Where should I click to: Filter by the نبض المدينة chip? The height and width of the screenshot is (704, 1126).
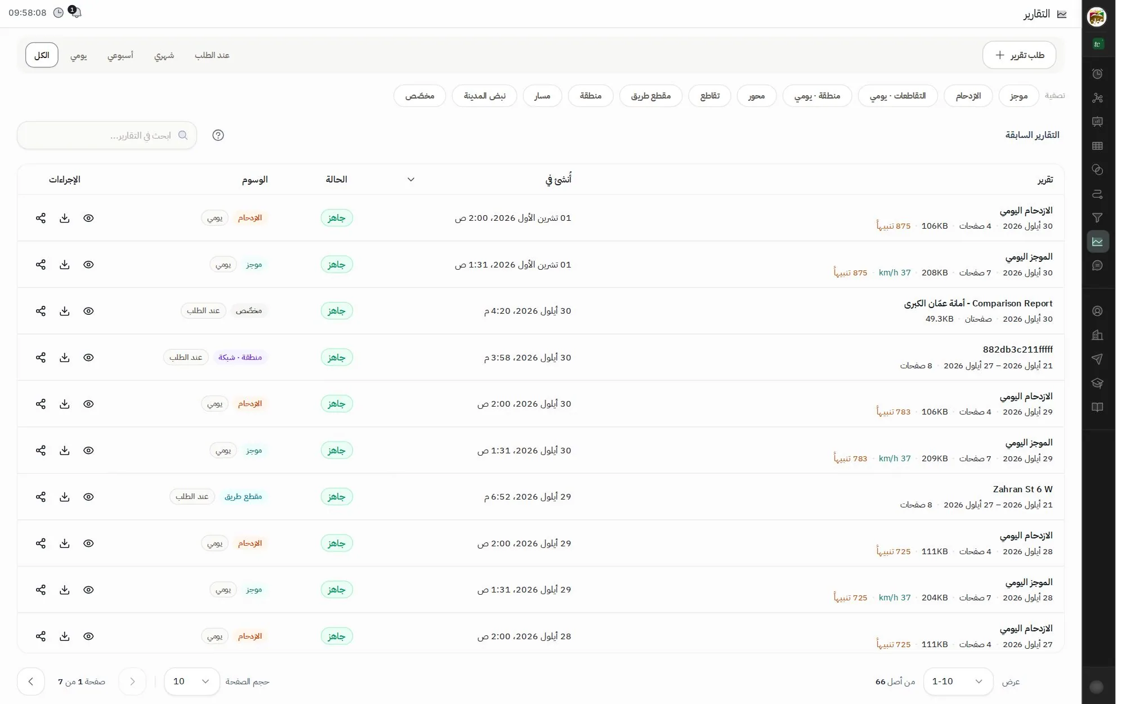click(x=485, y=96)
